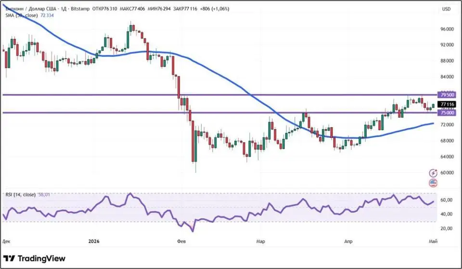The width and height of the screenshot is (462, 269).
Task: Click the TradingView logo
Action: [x=36, y=258]
